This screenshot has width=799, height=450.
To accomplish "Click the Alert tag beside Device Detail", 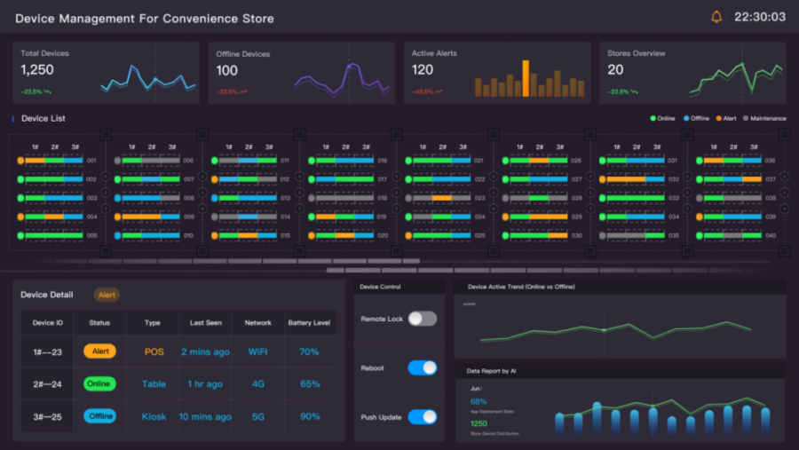I will 107,295.
